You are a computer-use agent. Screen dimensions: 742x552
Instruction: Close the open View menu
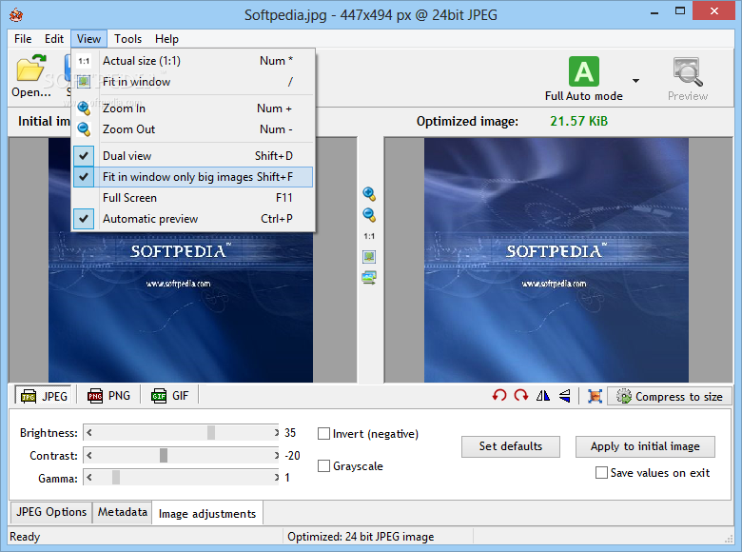coord(88,39)
